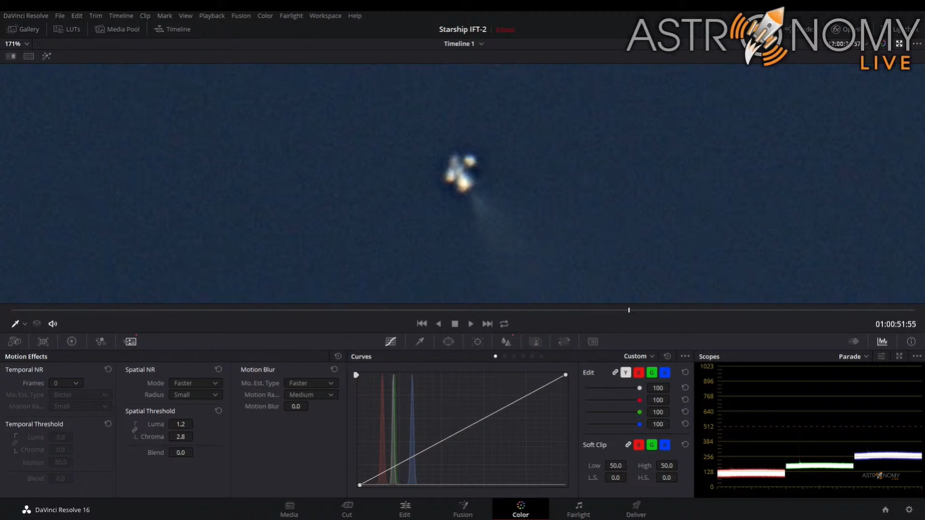Select the Qualifier eyedropper palette icon
The image size is (925, 520).
[420, 342]
